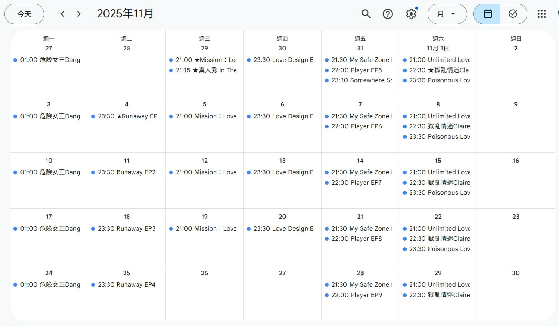
Task: Go to previous month with left arrow
Action: pos(62,14)
